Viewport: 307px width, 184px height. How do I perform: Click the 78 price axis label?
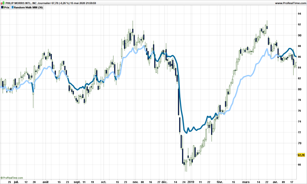pyautogui.click(x=300, y=100)
